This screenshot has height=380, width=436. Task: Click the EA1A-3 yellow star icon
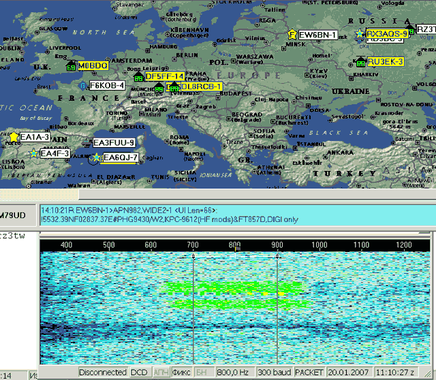tap(13, 137)
